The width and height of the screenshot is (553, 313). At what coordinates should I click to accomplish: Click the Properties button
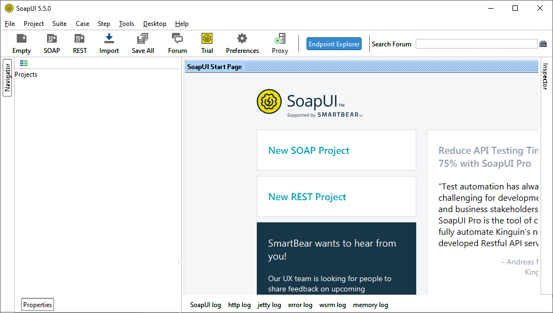click(x=37, y=305)
